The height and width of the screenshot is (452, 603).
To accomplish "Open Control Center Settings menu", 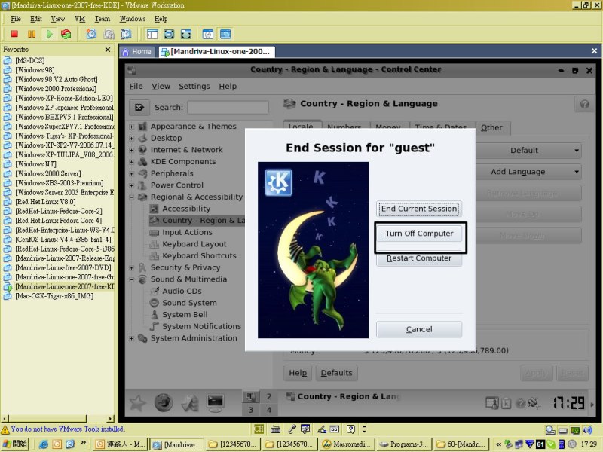I will click(x=194, y=87).
